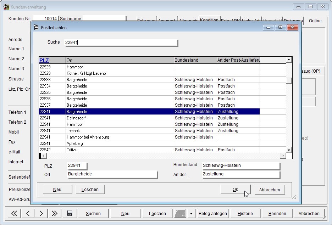
Task: Click into the Suche field containing 22941
Action: 121,42
